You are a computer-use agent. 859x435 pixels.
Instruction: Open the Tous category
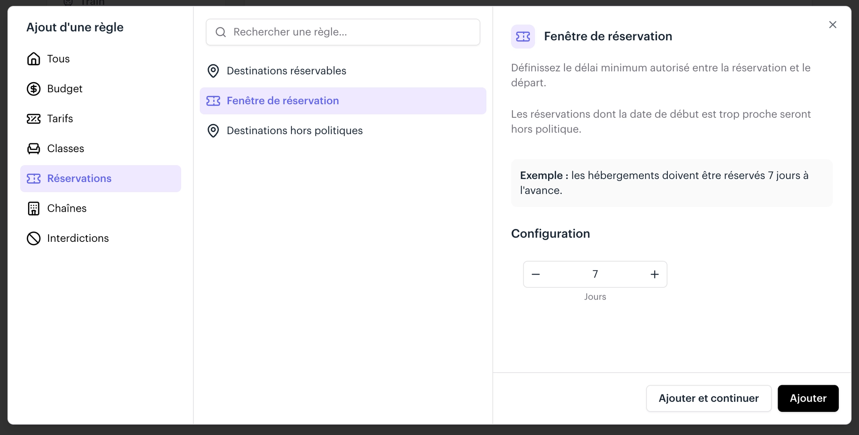pos(101,59)
